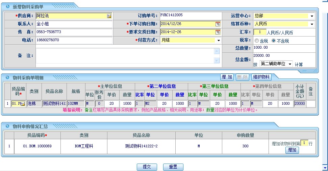
Task: Open calendar picker for 要求交货日期
Action: tap(218, 32)
